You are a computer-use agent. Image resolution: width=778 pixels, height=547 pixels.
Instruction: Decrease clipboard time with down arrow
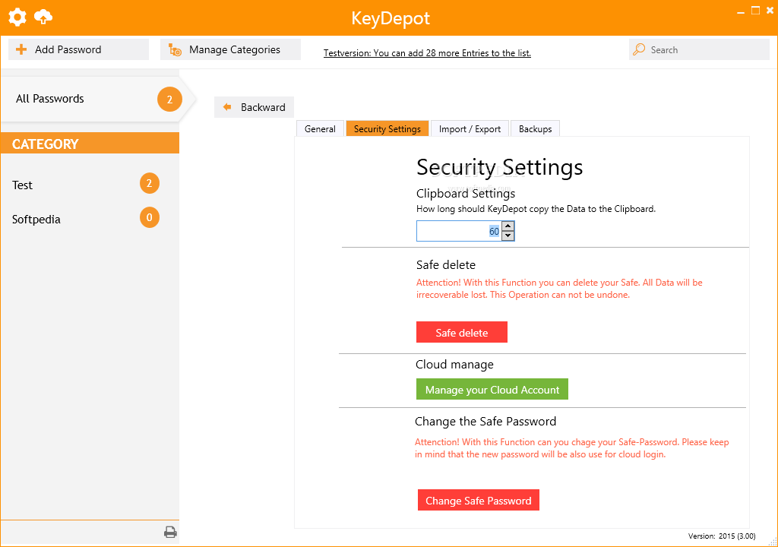point(508,236)
